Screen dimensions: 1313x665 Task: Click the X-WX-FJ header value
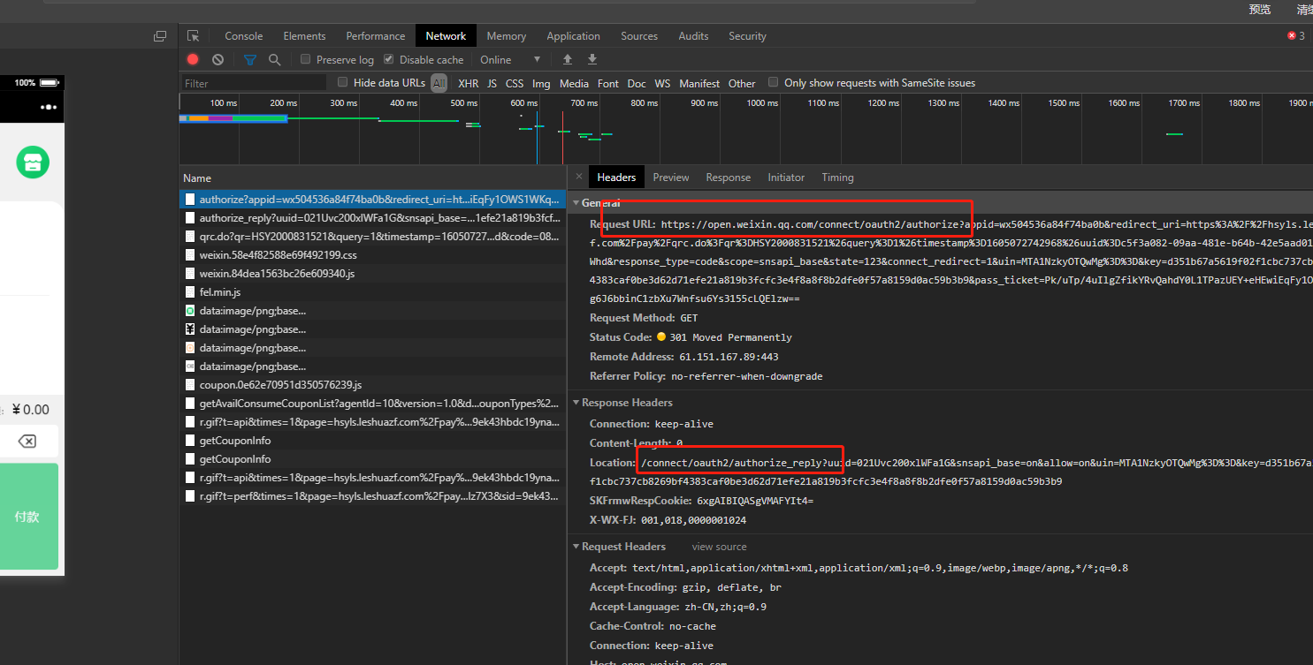click(x=693, y=520)
